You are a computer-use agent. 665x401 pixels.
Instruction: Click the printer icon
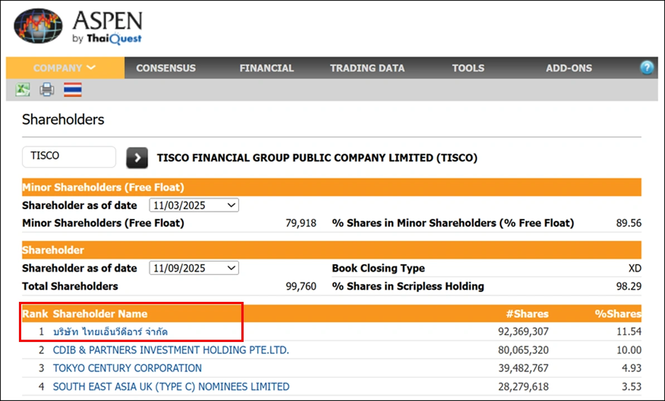pos(47,90)
